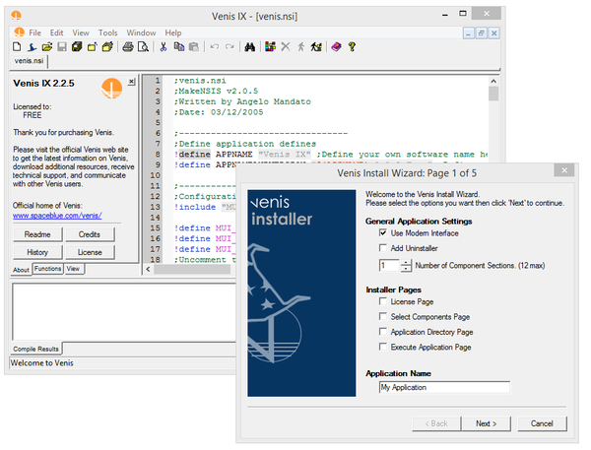Open Find via the binoculars icon
The height and width of the screenshot is (450, 591).
click(250, 46)
